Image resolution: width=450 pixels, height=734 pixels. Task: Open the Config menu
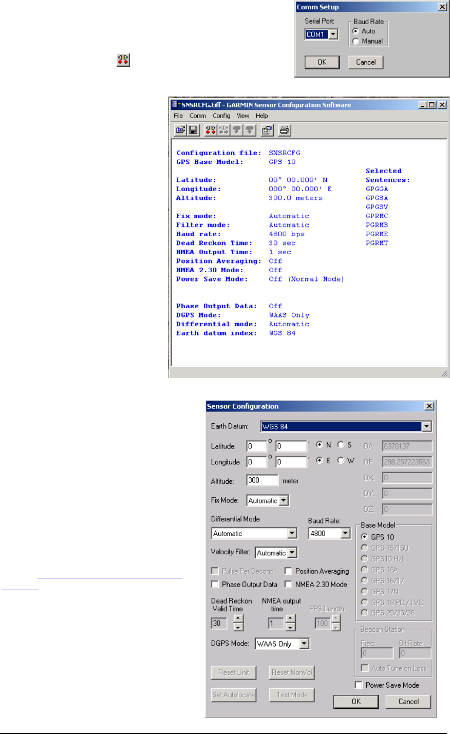pyautogui.click(x=221, y=116)
